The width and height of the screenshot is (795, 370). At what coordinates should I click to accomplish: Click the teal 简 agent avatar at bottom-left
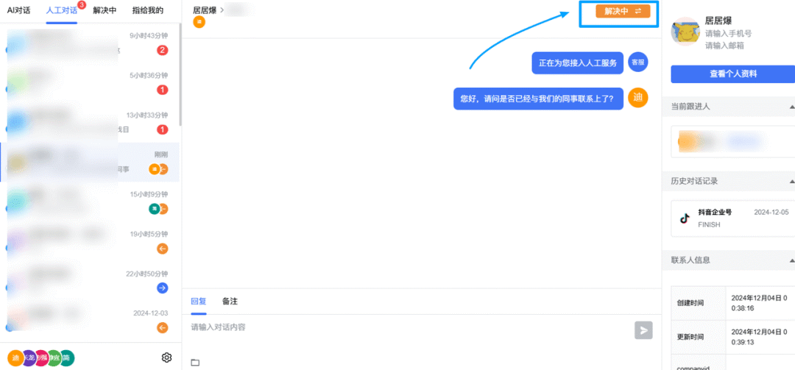[68, 357]
